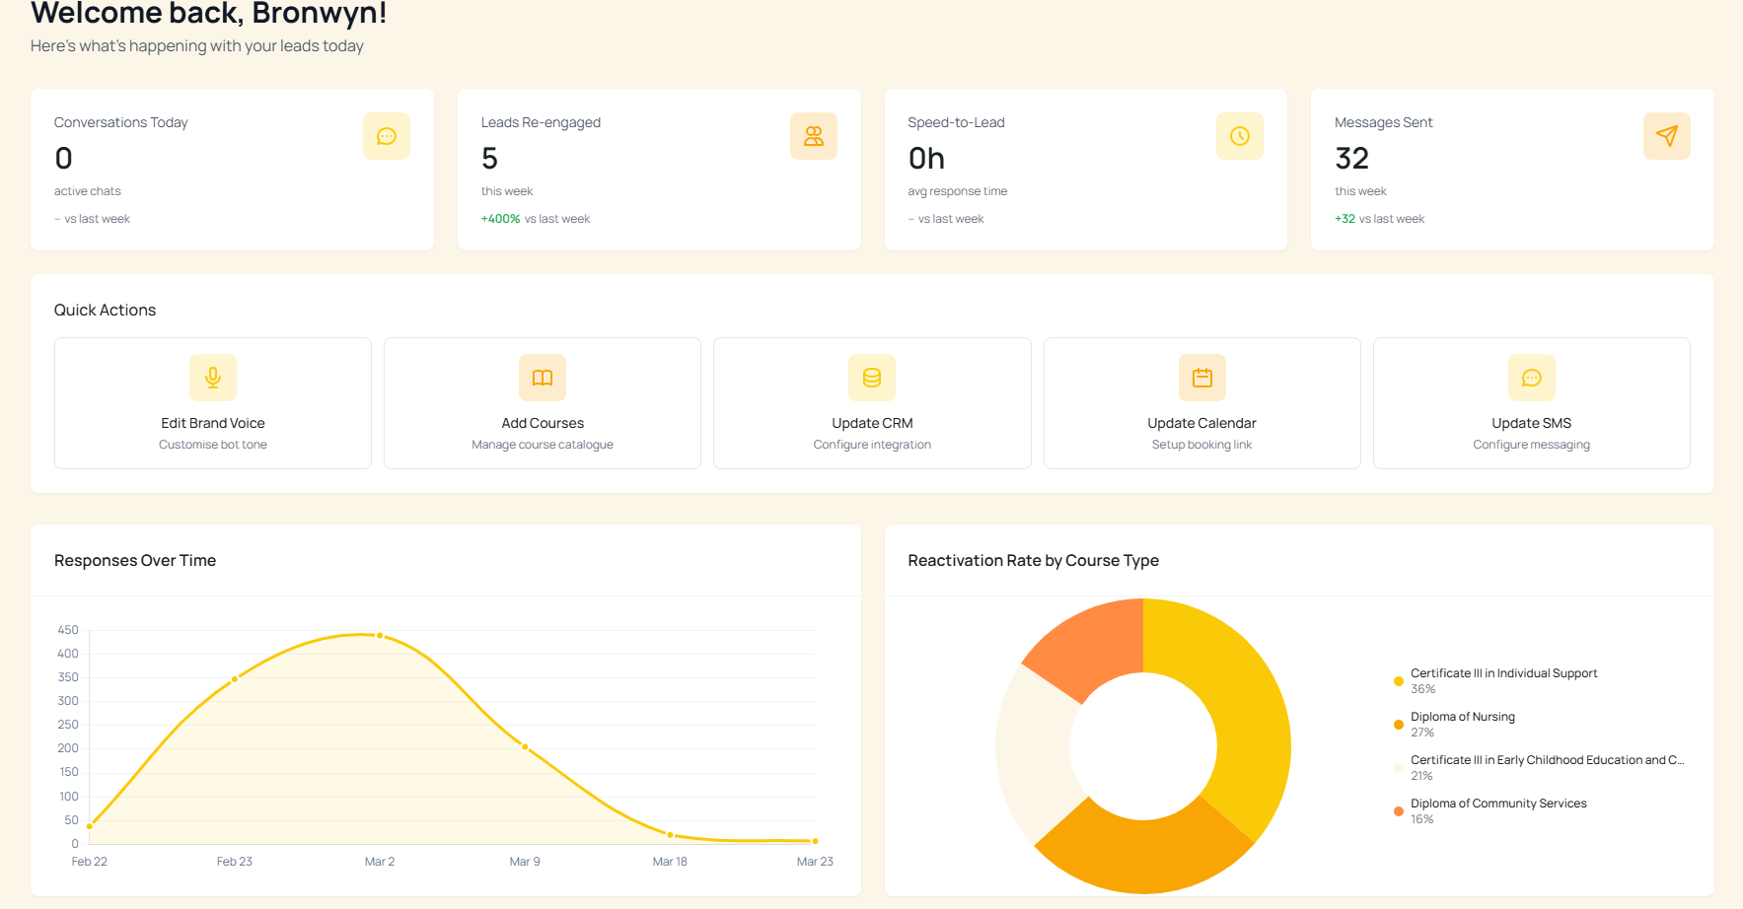1743x909 pixels.
Task: Open the Update Calendar quick action
Action: pos(1202,403)
